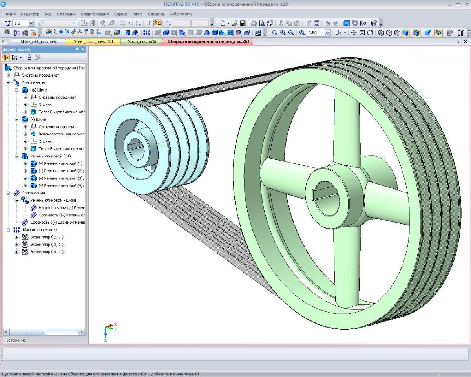Click the Fit all (show all) icon
Image resolution: width=471 pixels, height=377 pixels.
(362, 33)
